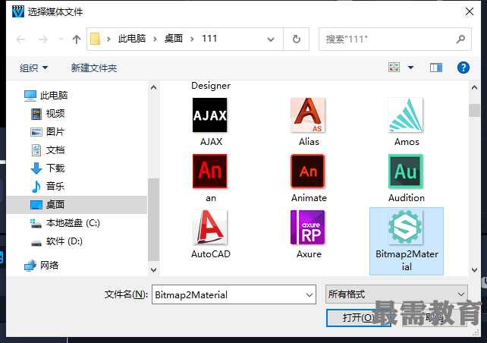
Task: Click 此电脑 in the address path
Action: pos(132,39)
